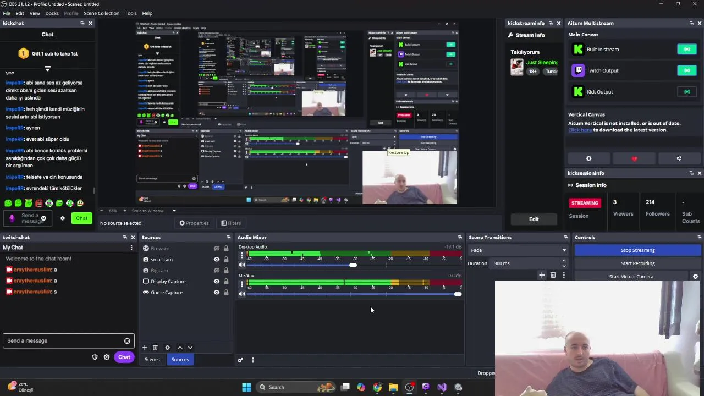Float the Audio Mixer dock
704x396 pixels.
point(460,238)
